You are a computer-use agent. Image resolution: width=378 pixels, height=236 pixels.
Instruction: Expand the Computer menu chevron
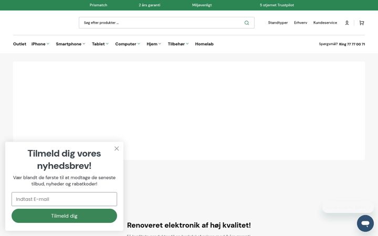point(139,44)
